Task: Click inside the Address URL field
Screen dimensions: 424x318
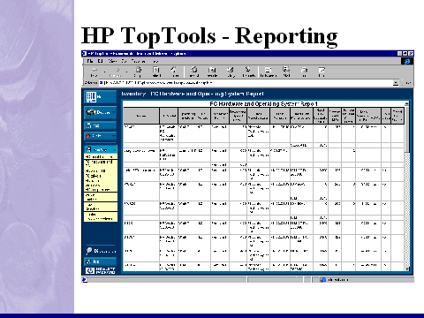Action: click(x=247, y=83)
